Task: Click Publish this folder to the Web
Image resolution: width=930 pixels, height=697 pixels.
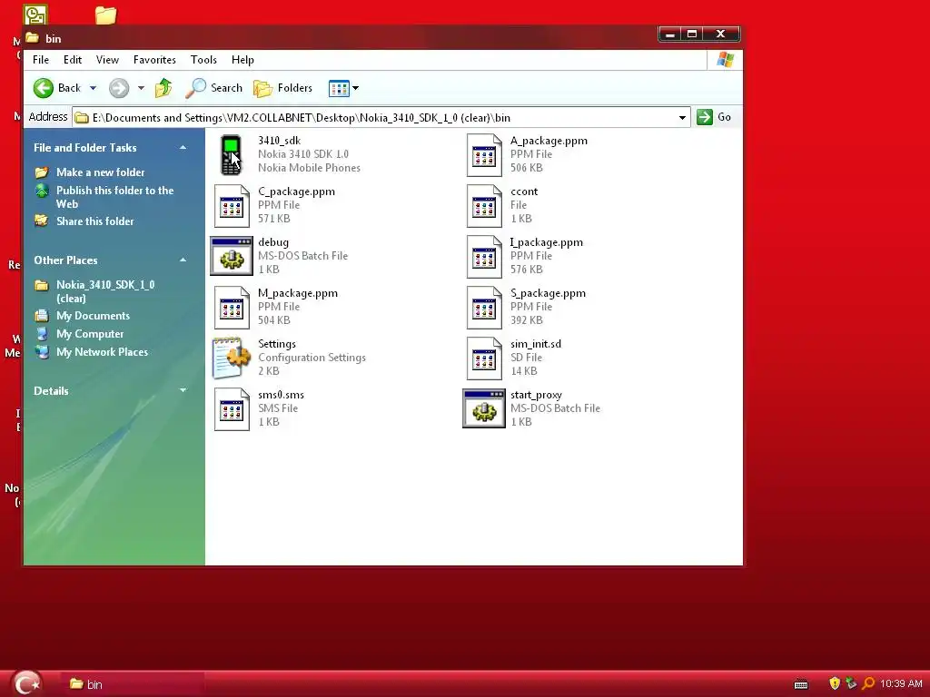Action: coord(115,197)
